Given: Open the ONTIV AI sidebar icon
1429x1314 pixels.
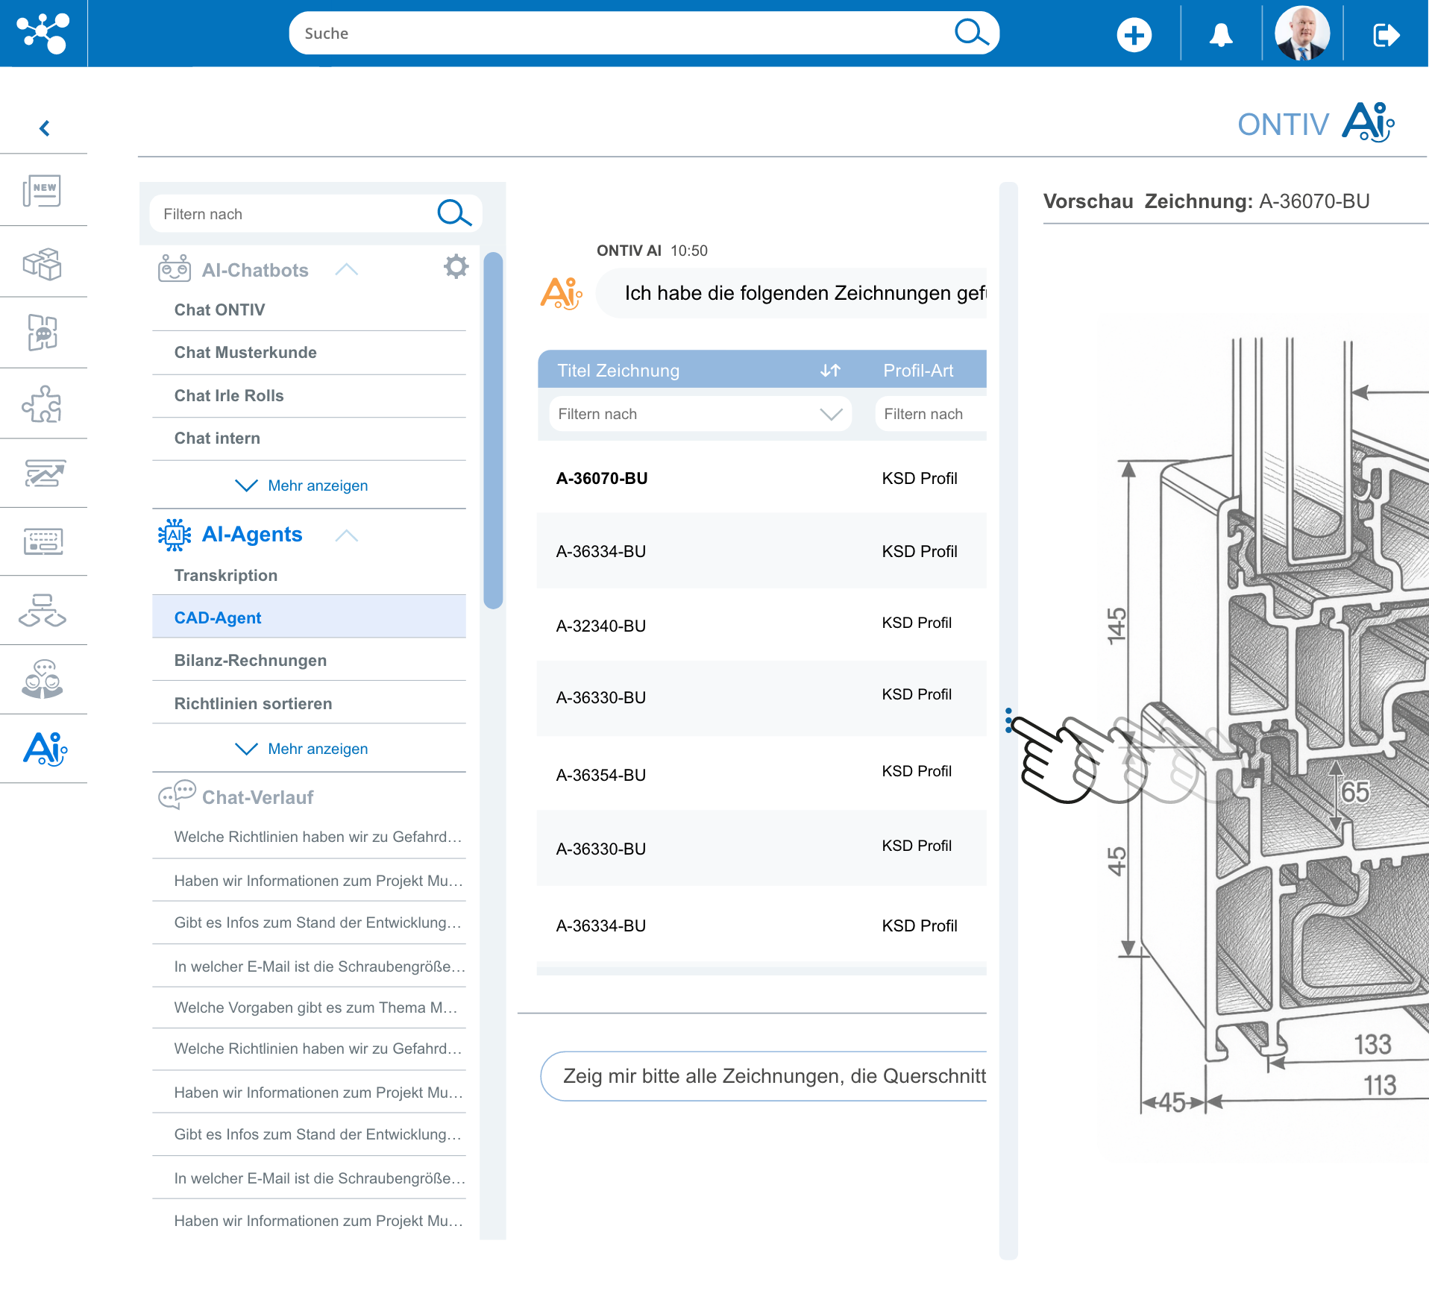Looking at the screenshot, I should click(x=43, y=749).
